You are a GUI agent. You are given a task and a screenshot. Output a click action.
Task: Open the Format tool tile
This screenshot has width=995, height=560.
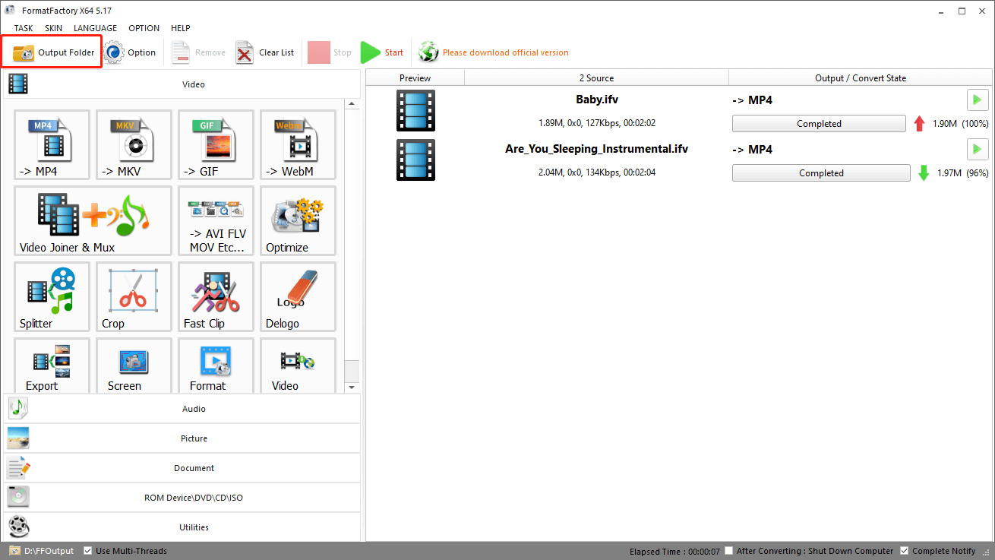coord(216,365)
